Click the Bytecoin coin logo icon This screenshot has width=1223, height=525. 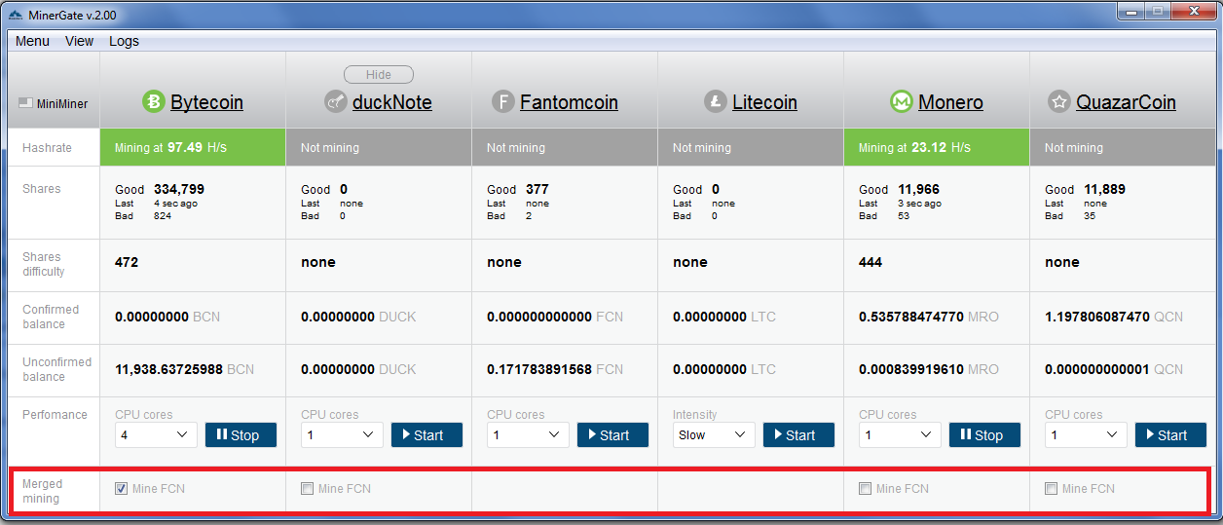coord(154,101)
